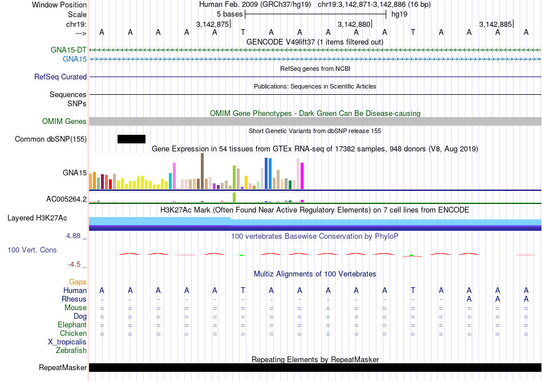Click the 5 bases scale bar
Screen dimensions: 542x381
(316, 14)
